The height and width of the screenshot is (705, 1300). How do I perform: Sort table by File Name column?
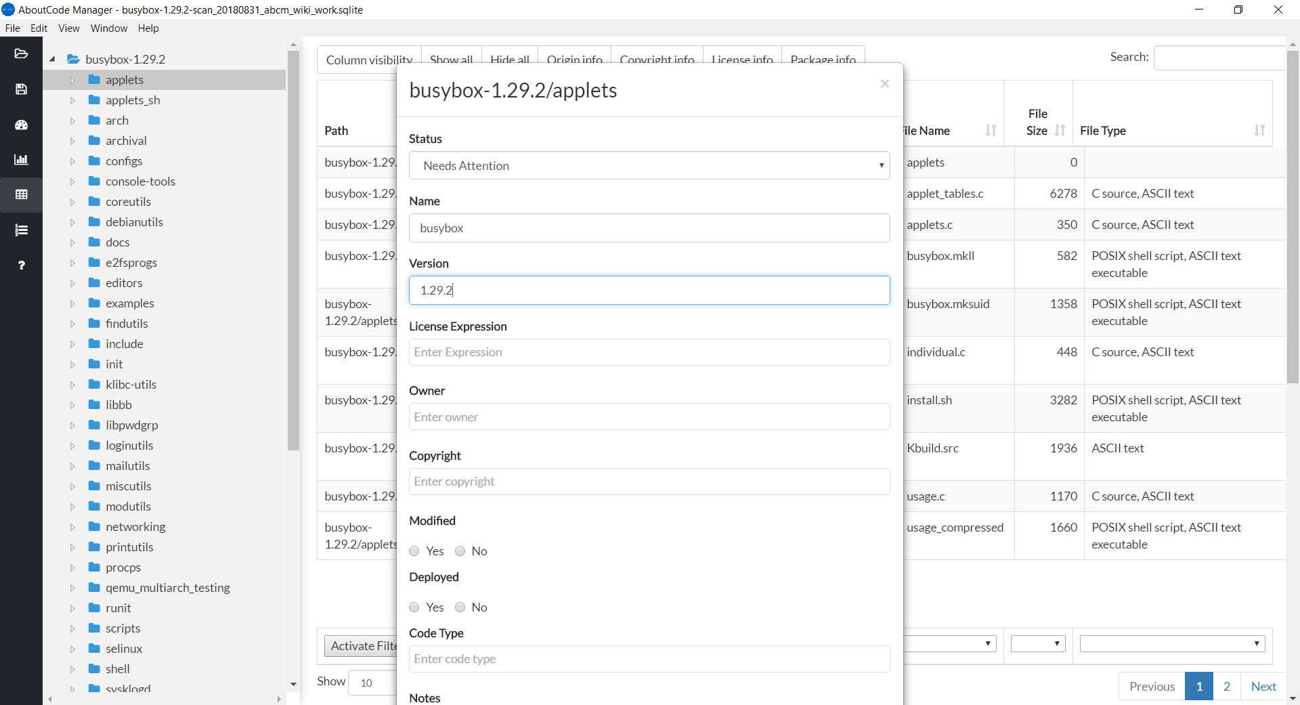(991, 131)
